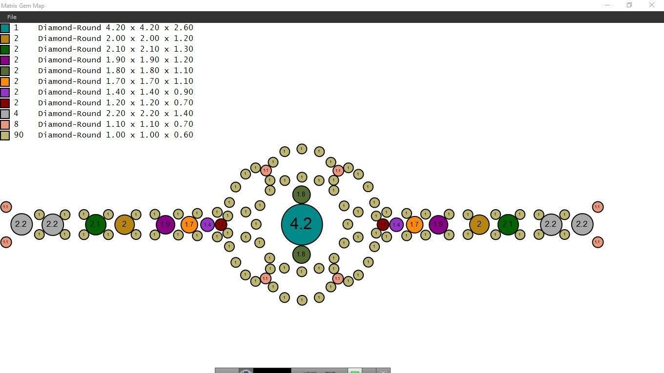The width and height of the screenshot is (664, 373).
Task: Click the lower-left salmon 1.1 gem in ring
Action: point(266,278)
